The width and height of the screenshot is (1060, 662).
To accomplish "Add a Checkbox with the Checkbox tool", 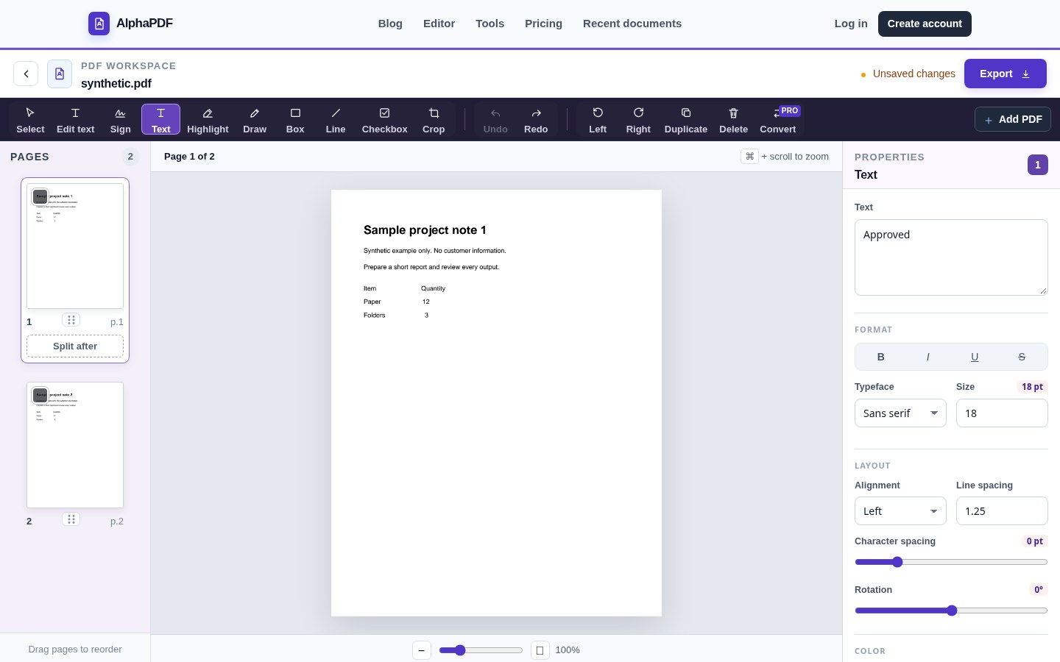I will (384, 119).
